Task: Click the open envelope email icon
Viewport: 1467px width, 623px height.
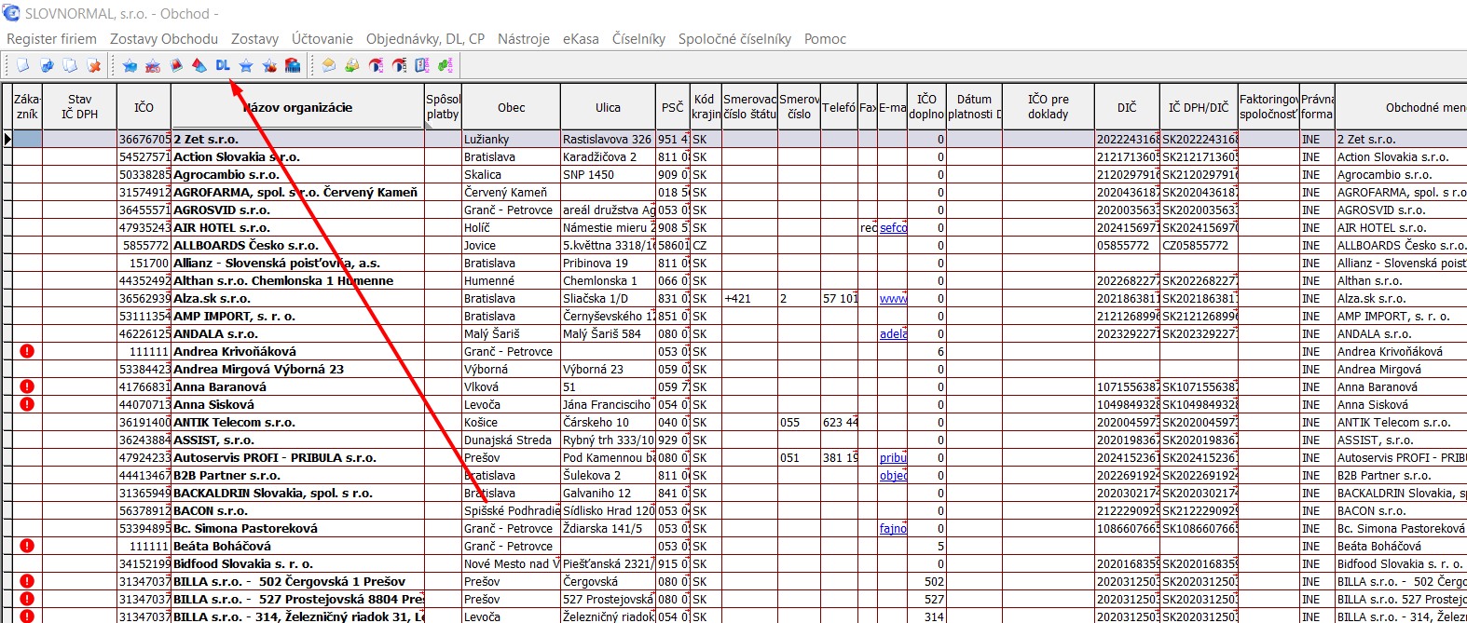Action: click(329, 65)
